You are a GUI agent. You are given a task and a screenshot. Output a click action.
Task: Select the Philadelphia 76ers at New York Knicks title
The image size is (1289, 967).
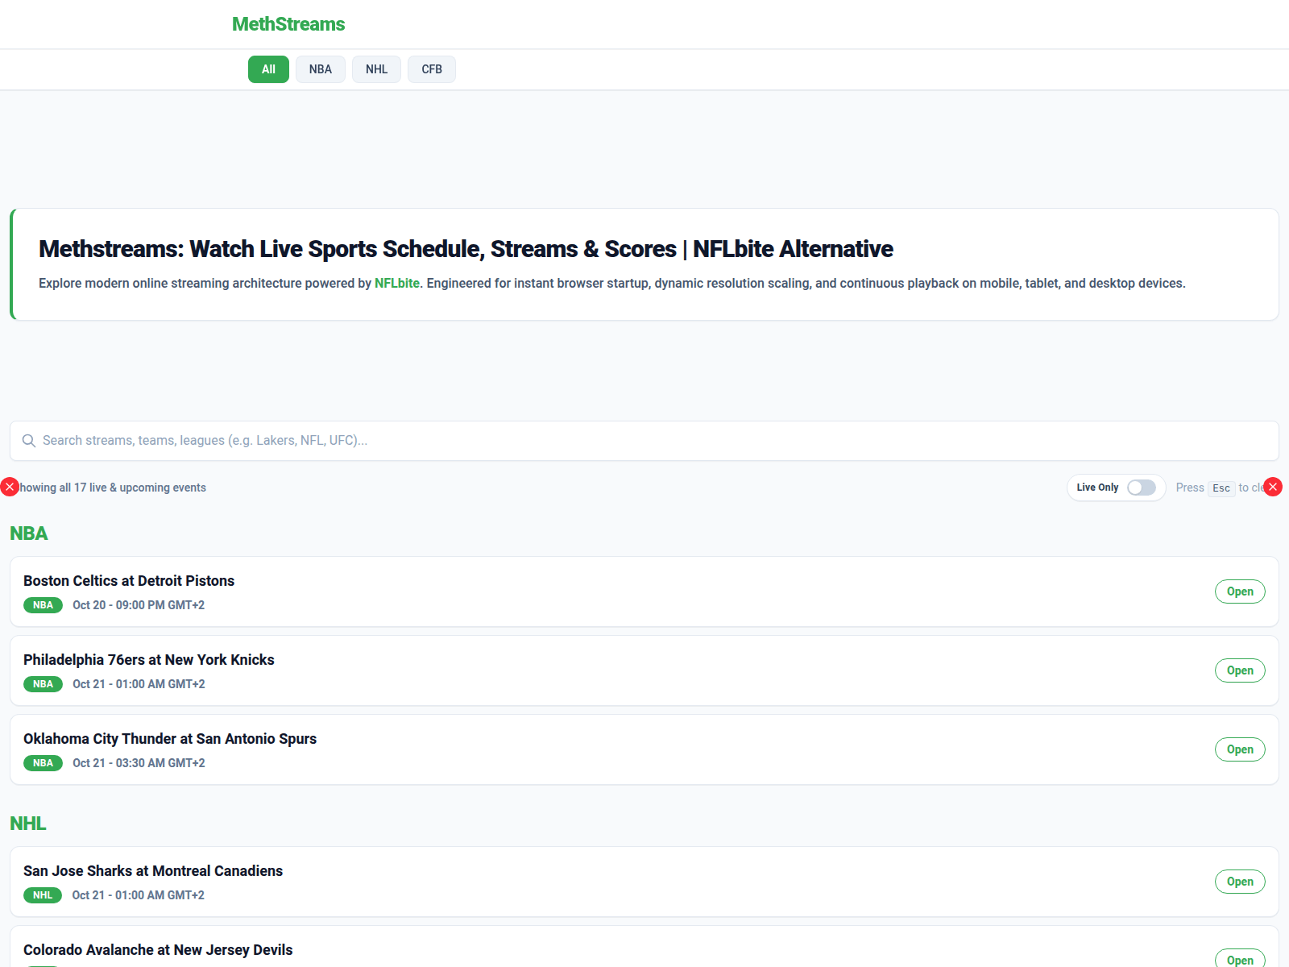coord(149,660)
